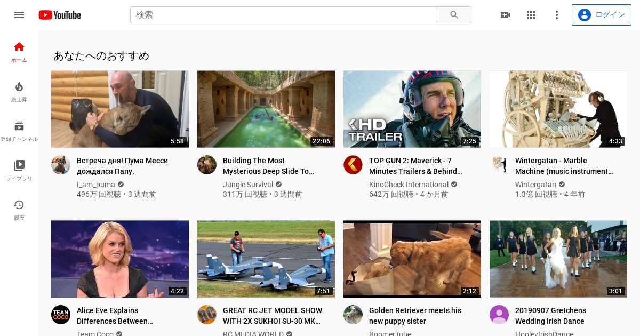This screenshot has width=640, height=336.
Task: Open the Team Coco channel avatar
Action: [x=61, y=315]
